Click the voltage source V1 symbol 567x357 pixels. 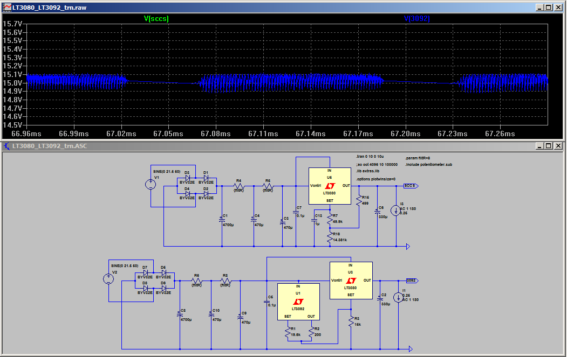coord(151,185)
